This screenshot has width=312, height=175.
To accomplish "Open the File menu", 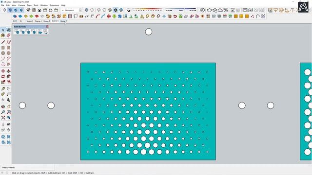I will (x=2, y=5).
